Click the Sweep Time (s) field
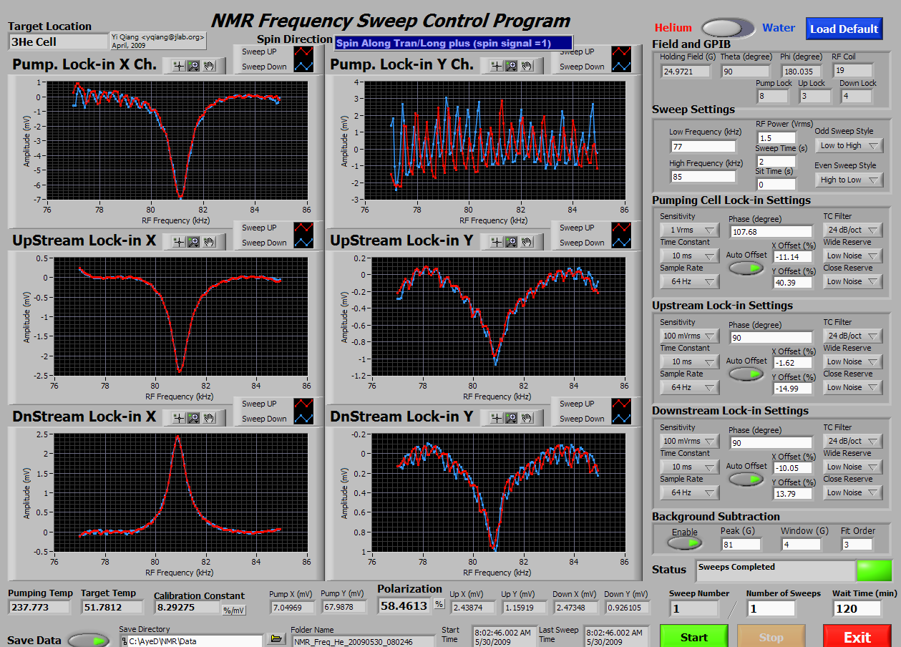901x647 pixels. pyautogui.click(x=776, y=161)
